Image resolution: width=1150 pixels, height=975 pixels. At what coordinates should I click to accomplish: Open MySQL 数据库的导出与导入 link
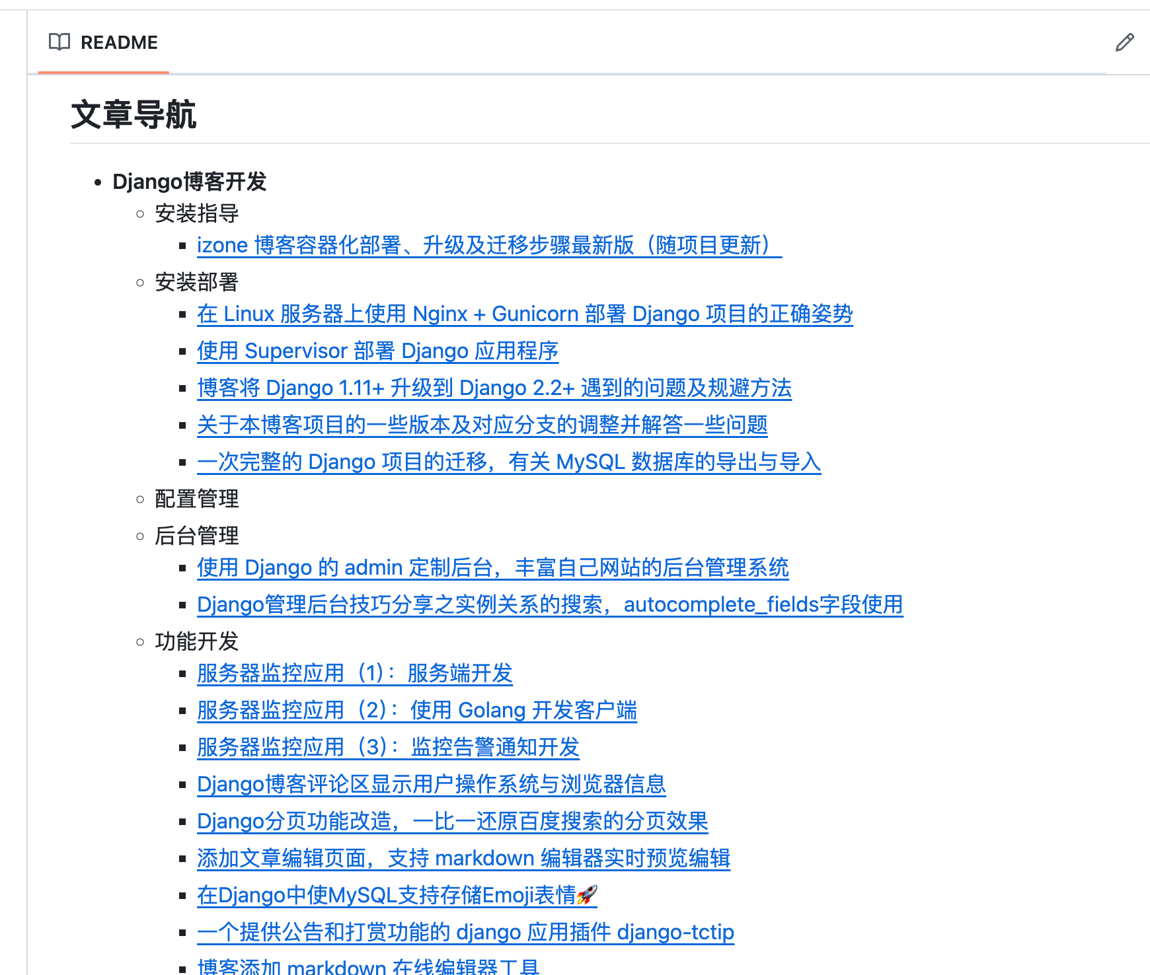509,462
